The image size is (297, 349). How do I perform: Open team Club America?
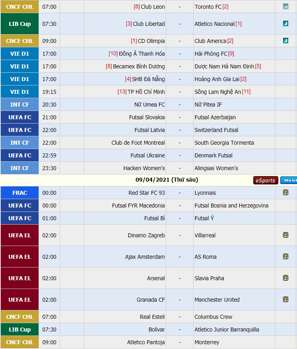tap(210, 41)
